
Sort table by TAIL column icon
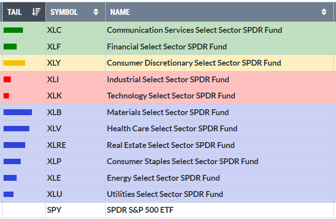(36, 12)
